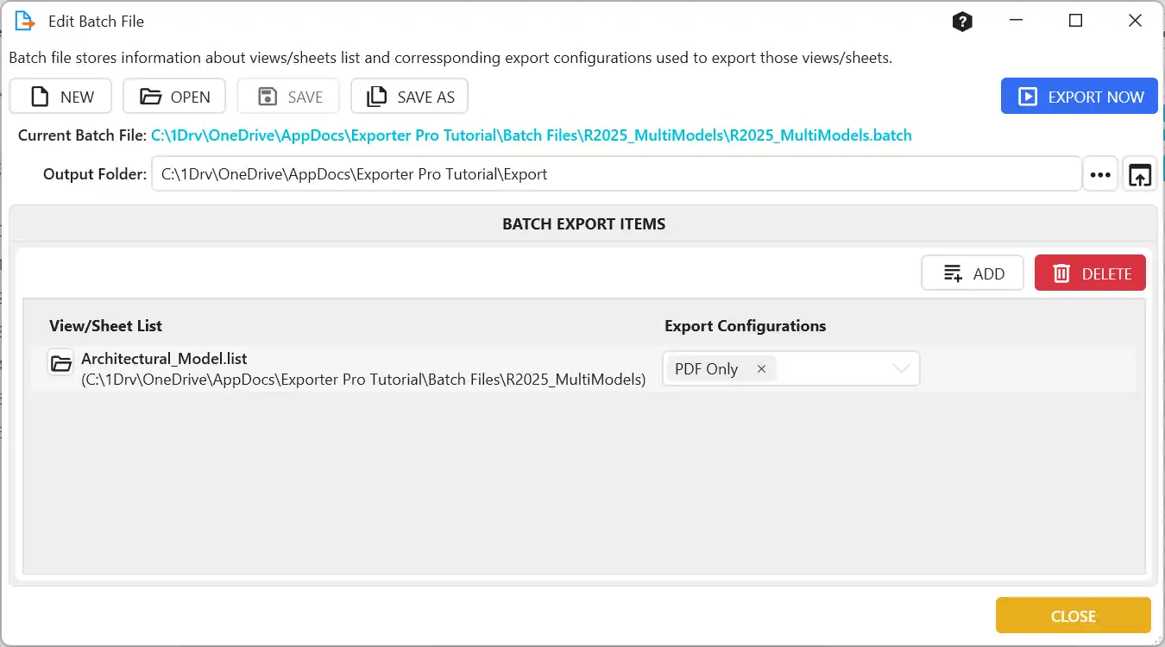The height and width of the screenshot is (647, 1165).
Task: Click the Output Folder path field
Action: tap(616, 174)
